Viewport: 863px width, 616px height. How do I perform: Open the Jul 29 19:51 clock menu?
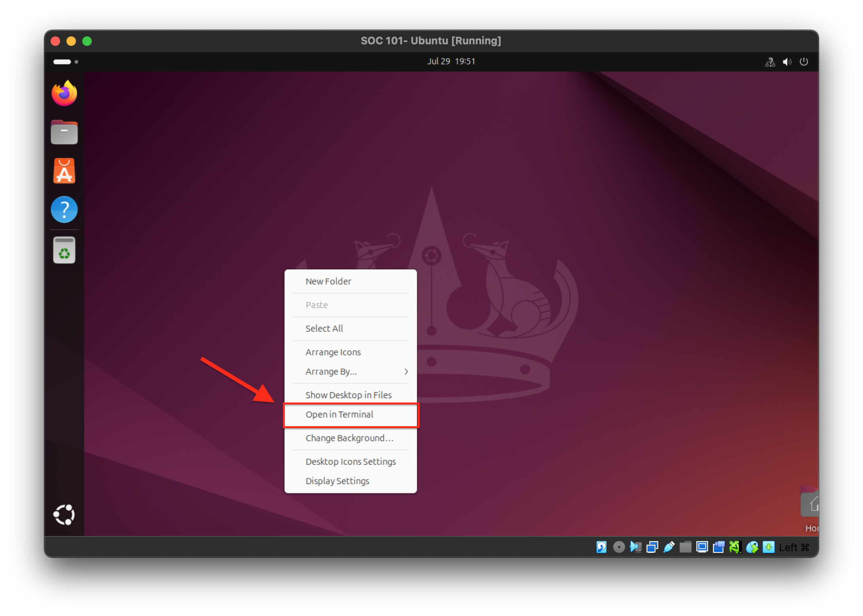451,61
